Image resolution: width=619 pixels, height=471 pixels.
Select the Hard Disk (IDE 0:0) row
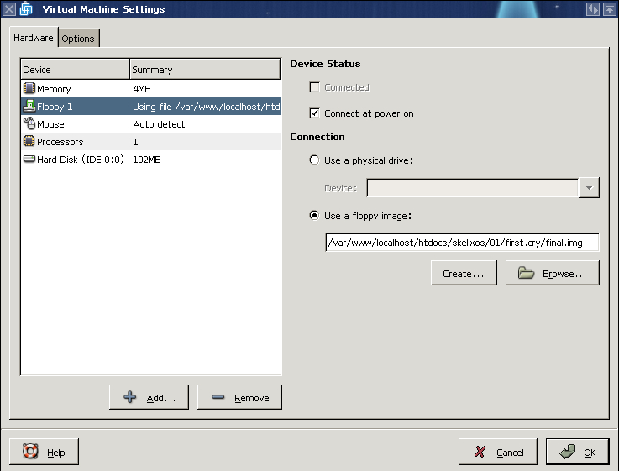click(x=151, y=160)
